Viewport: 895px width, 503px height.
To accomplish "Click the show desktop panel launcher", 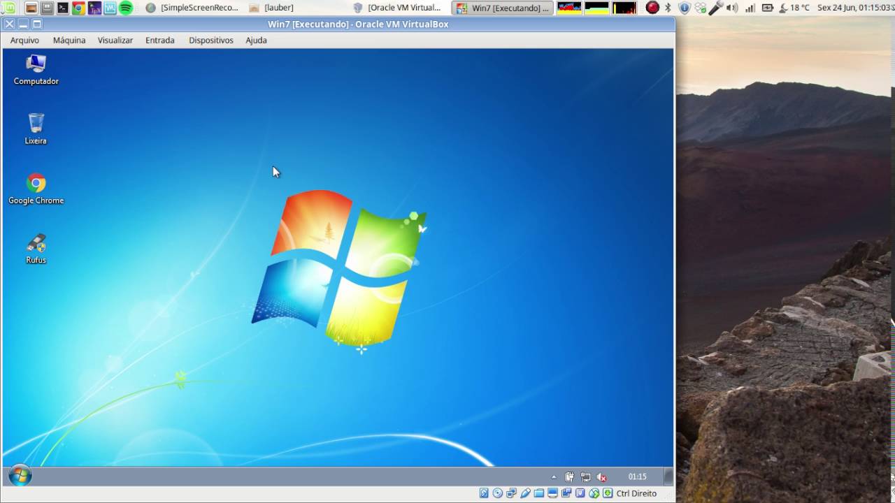I will [x=31, y=8].
